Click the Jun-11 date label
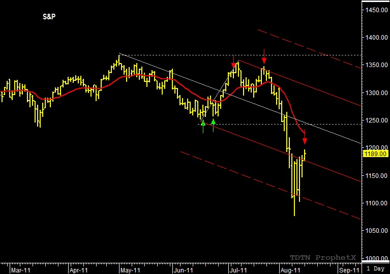Viewport: 390px width, 274px height. tap(184, 270)
